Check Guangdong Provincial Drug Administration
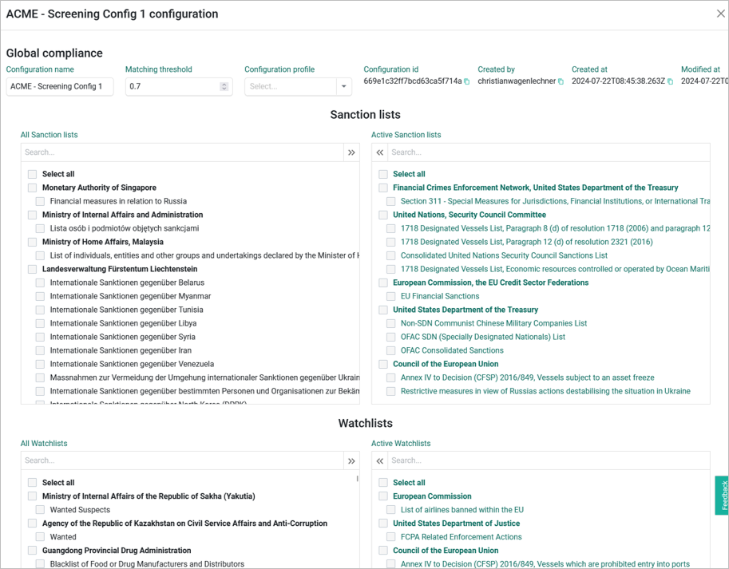Viewport: 729px width, 569px height. (32, 551)
